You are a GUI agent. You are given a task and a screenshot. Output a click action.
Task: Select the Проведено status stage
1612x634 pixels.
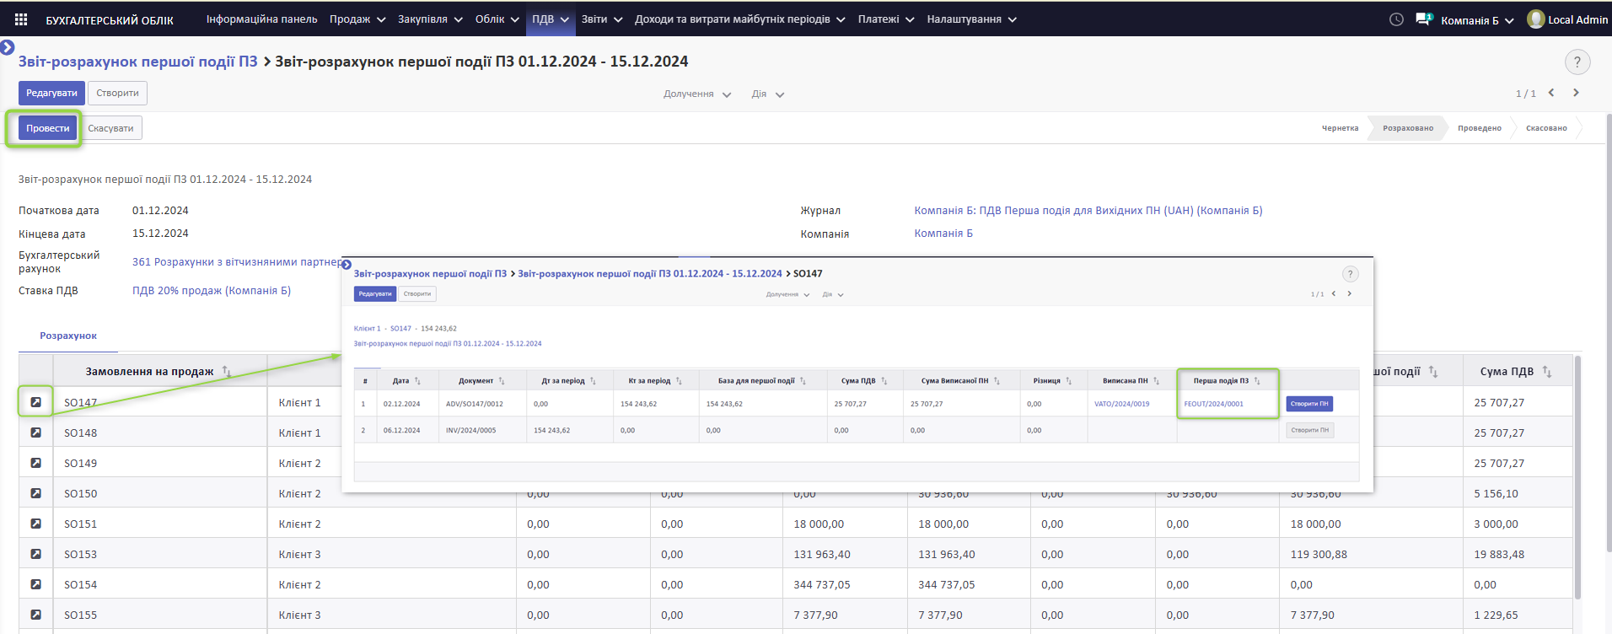[x=1480, y=128]
